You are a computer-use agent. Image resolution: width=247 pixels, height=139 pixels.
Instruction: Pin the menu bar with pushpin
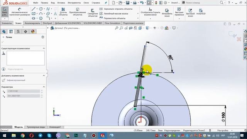[x=106, y=3]
